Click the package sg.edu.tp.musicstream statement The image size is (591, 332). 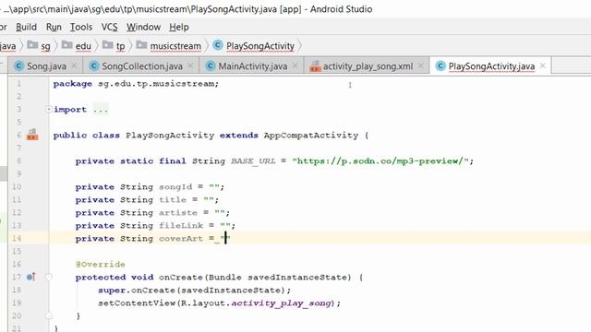tap(136, 84)
